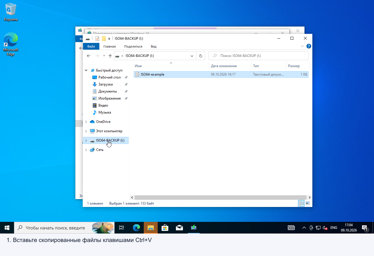374x256 pixels.
Task: Click the search box for ISO64-BACKUP
Action: click(x=259, y=56)
